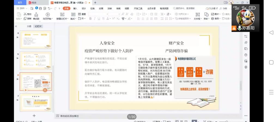Toggle bold formatting (B)
Screen dimensions: 279x122
pyautogui.click(x=90, y=19)
